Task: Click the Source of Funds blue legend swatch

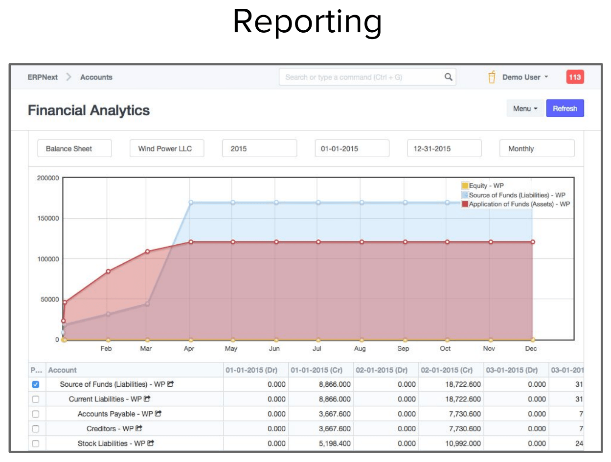Action: [465, 195]
